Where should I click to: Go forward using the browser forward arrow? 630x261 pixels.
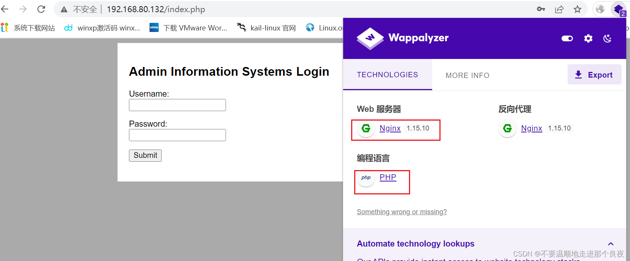[23, 9]
